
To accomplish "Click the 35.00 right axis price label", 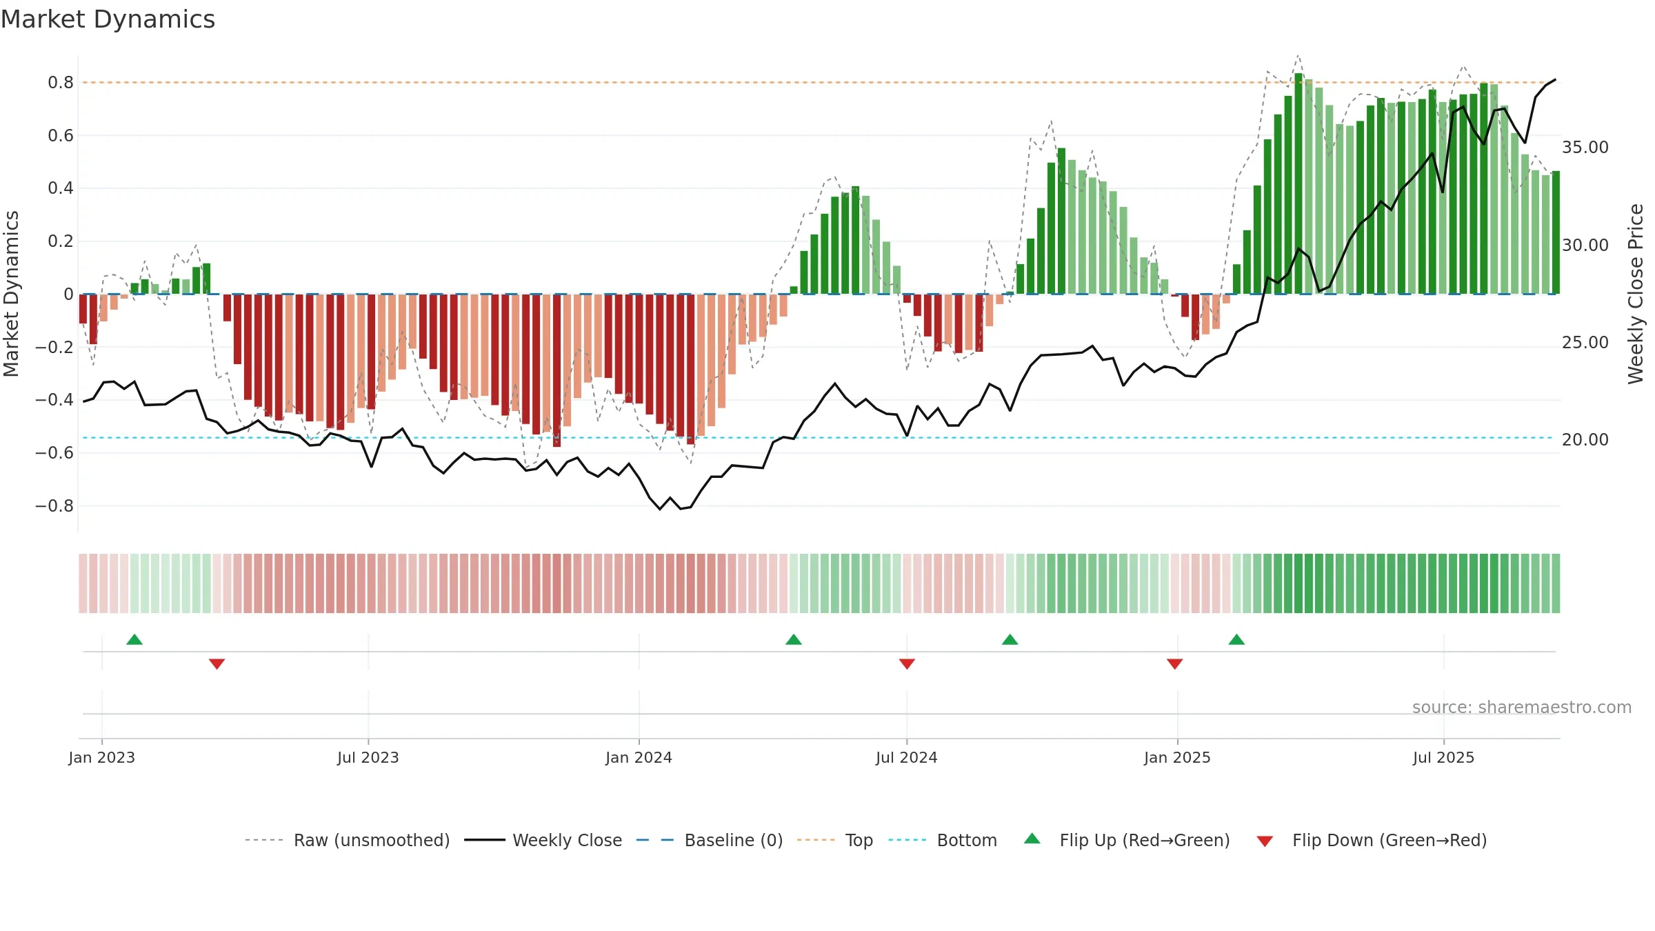I will (x=1585, y=148).
